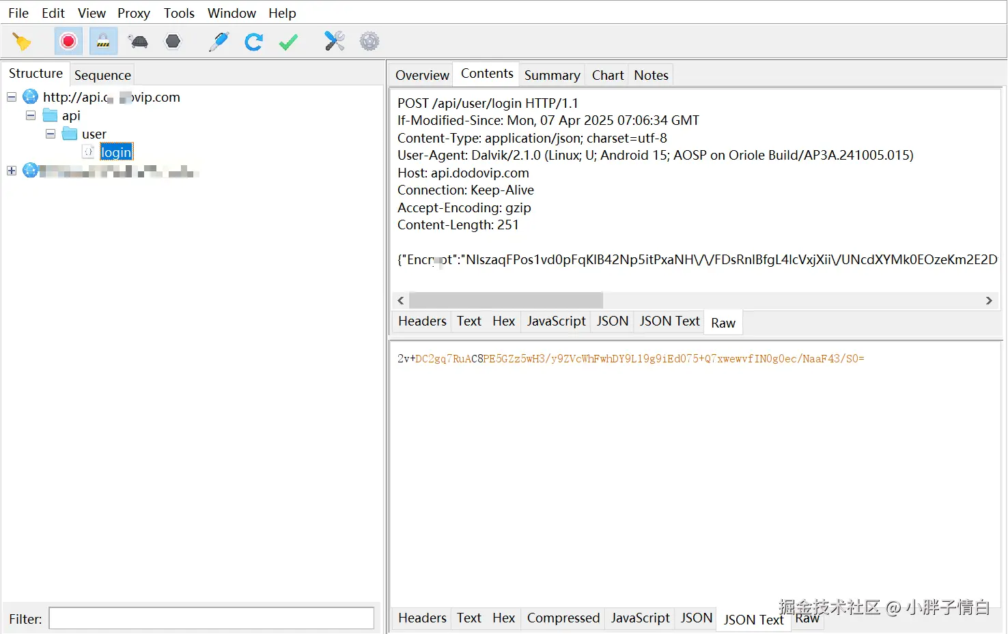Open Tools wrench icon in toolbar
The height and width of the screenshot is (634, 1008).
coord(335,42)
